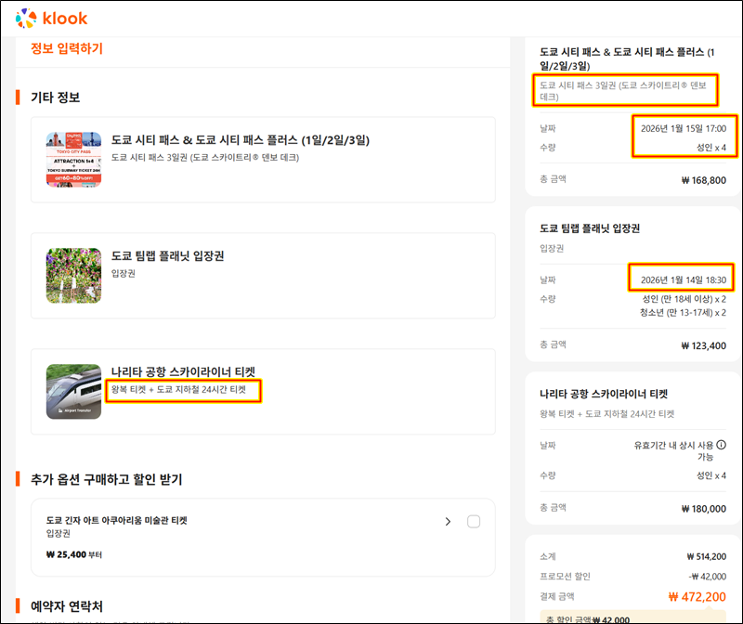Open the Skyliner train thumbnail
This screenshot has width=743, height=624.
coord(73,391)
